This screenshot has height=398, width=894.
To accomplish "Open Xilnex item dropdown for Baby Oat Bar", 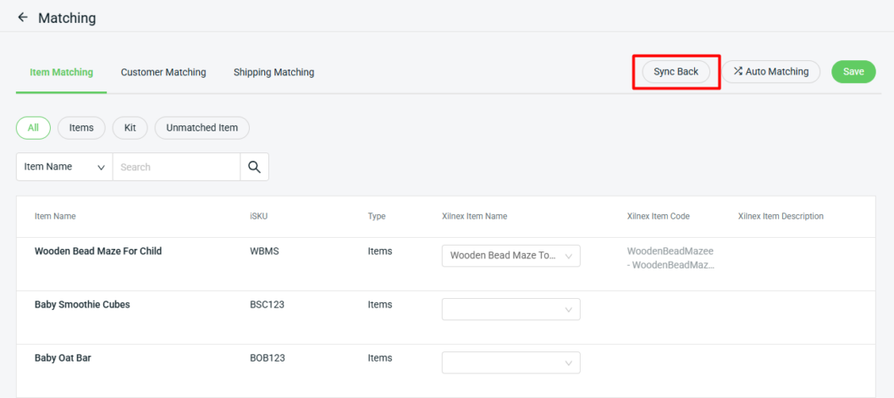I will coord(510,362).
